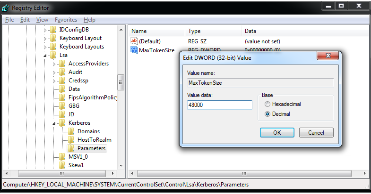Click the MSV1_0 folder icon
Screen dimensions: 371x194
point(62,157)
